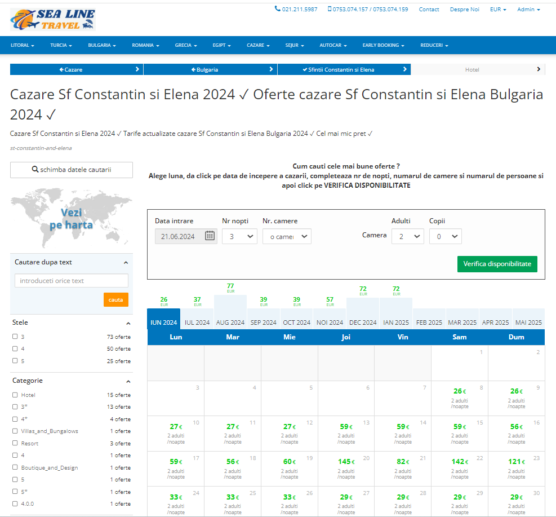Screen dimensions: 556x517
Task: Open the Adulti count dropdown
Action: (407, 236)
